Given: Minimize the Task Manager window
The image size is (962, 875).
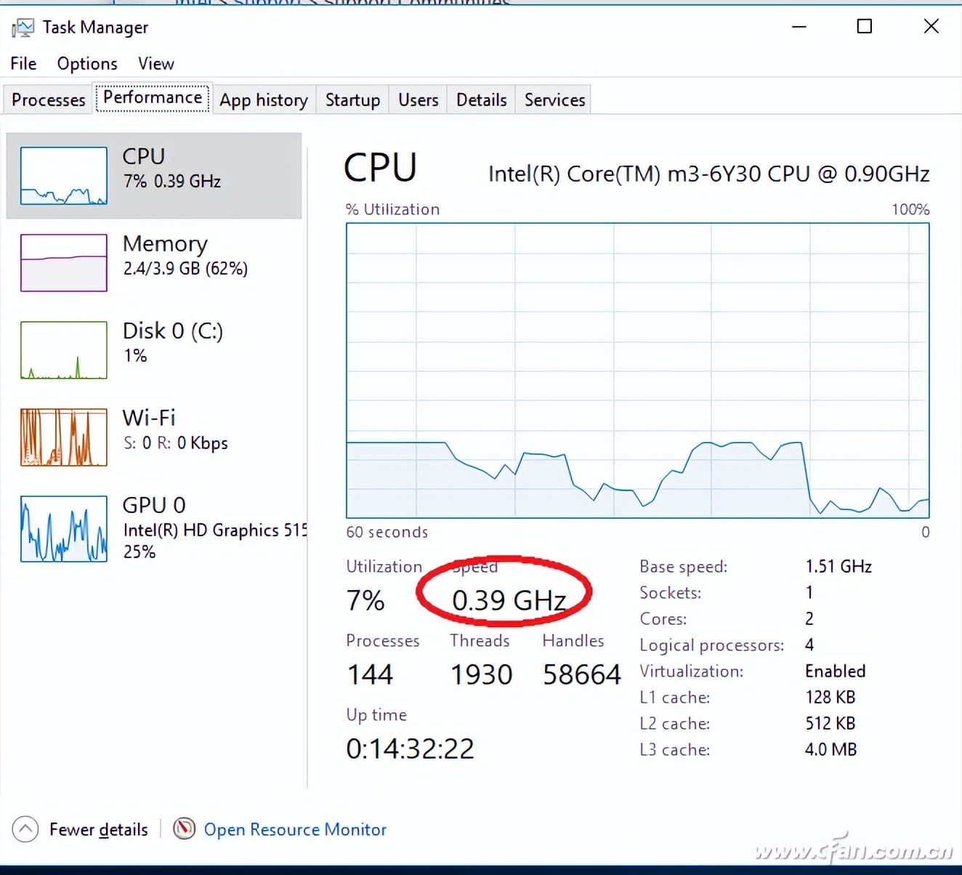Looking at the screenshot, I should coord(799,27).
